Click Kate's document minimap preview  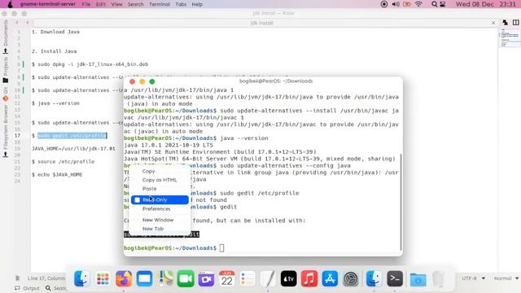pyautogui.click(x=510, y=38)
